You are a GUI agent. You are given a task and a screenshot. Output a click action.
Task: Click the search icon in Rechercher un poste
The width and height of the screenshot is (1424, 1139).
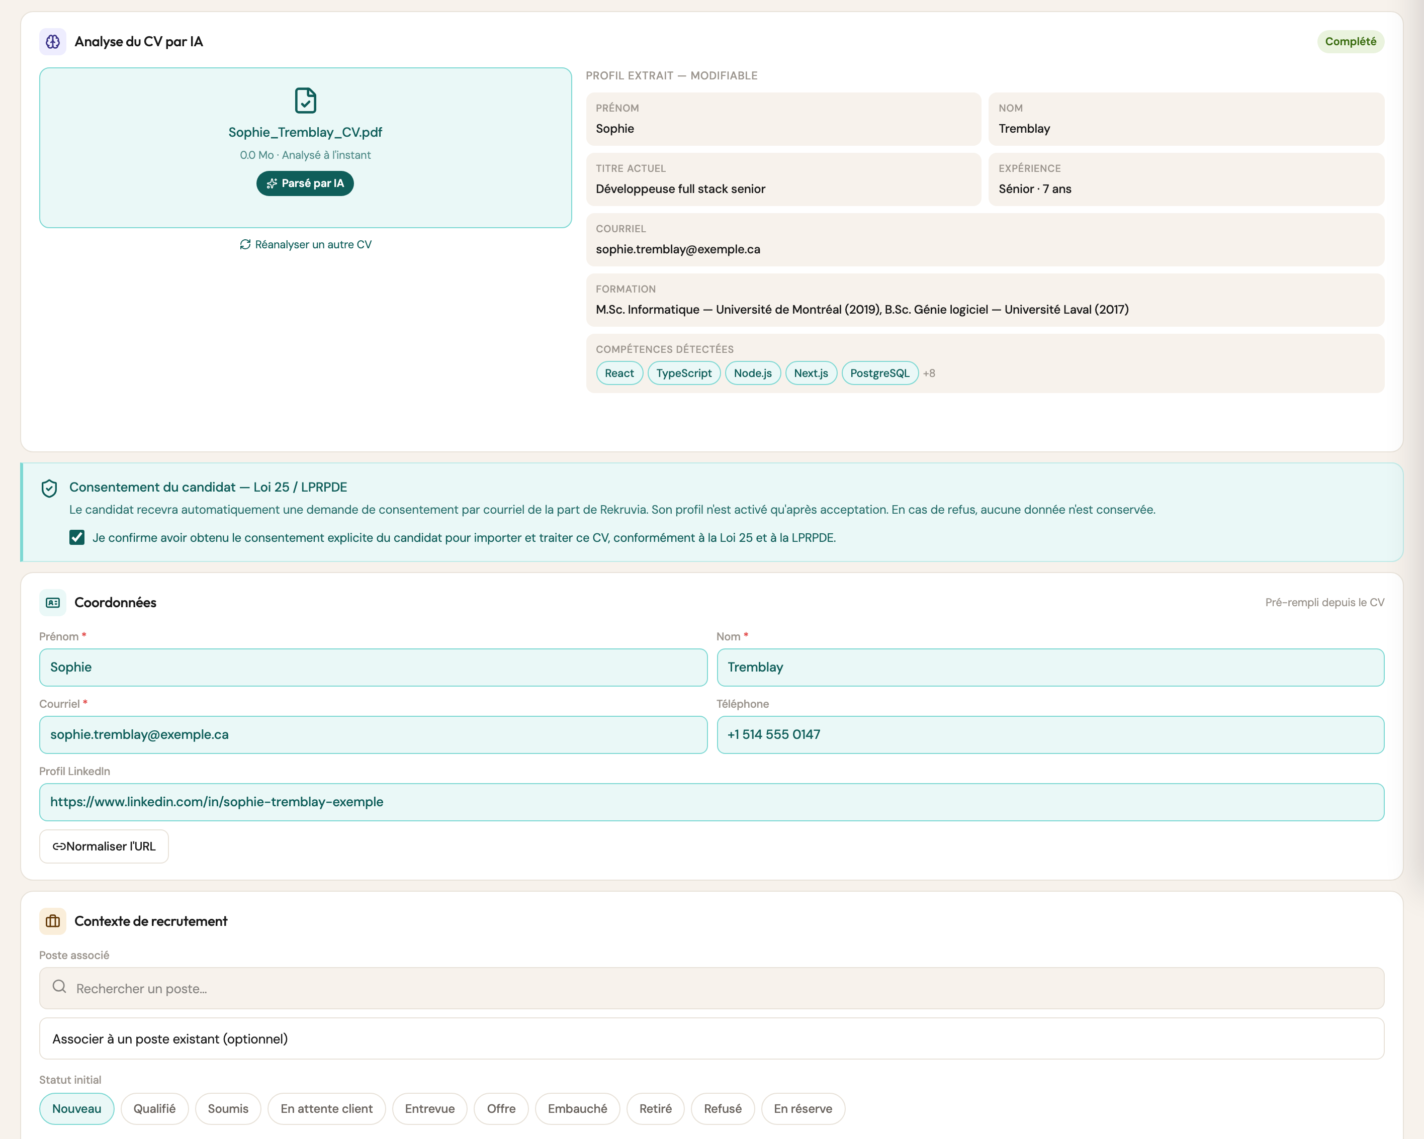click(x=59, y=987)
